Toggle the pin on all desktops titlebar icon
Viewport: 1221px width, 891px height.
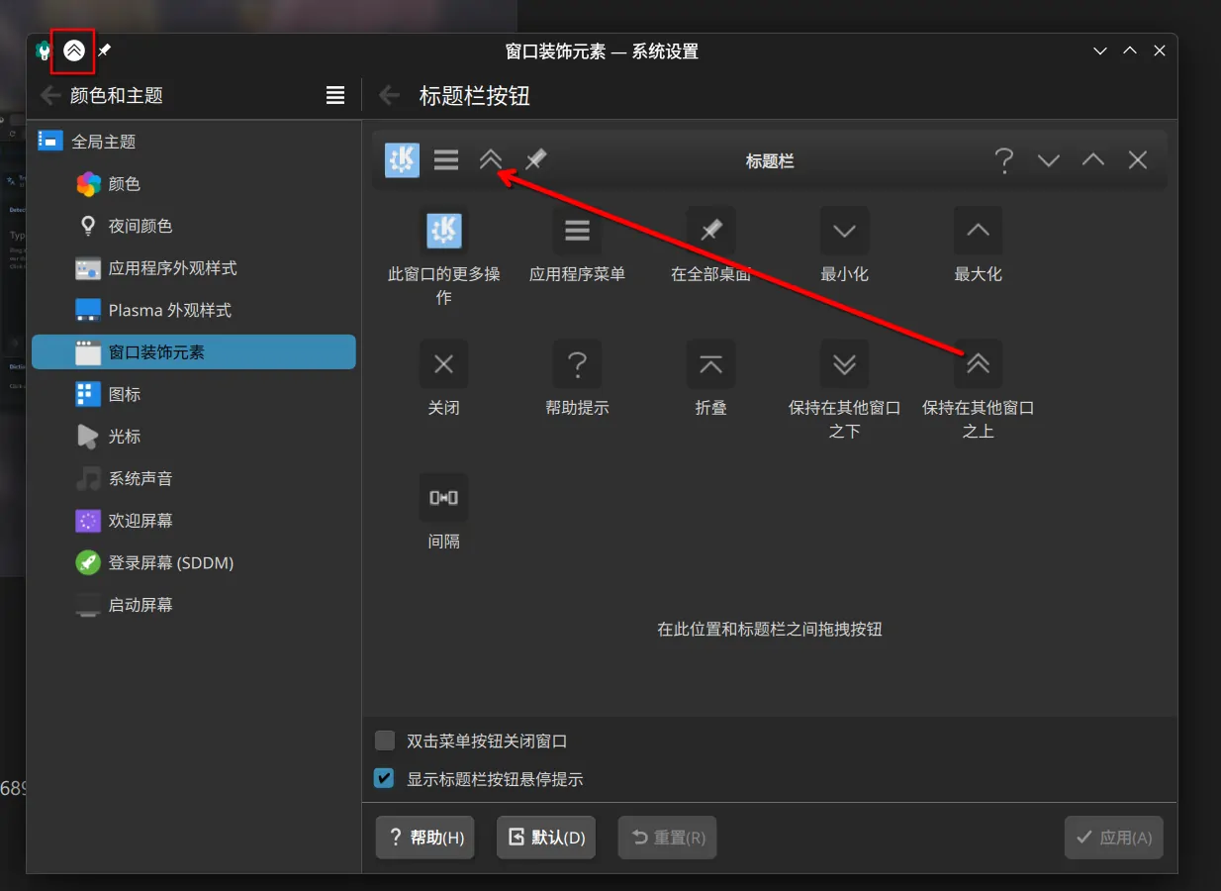tap(104, 50)
